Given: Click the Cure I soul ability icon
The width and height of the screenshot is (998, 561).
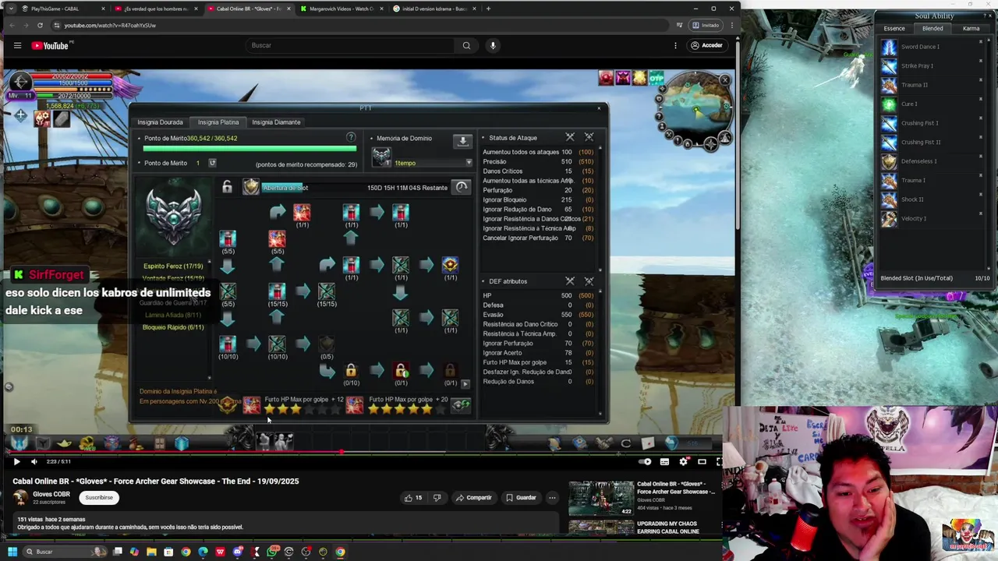Looking at the screenshot, I should 889,104.
